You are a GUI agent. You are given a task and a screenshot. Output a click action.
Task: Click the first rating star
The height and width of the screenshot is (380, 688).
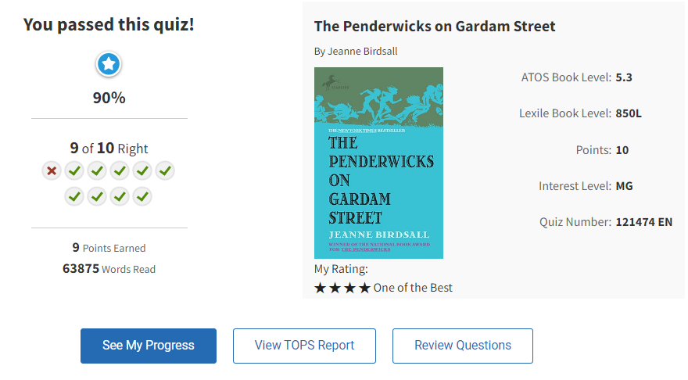[x=320, y=288]
